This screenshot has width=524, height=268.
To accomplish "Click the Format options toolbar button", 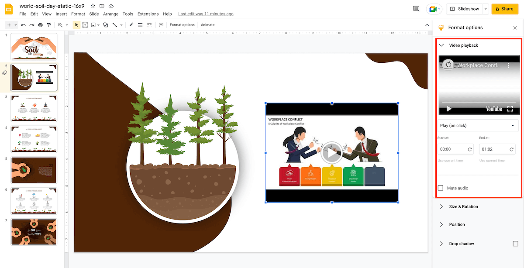I will tap(182, 25).
